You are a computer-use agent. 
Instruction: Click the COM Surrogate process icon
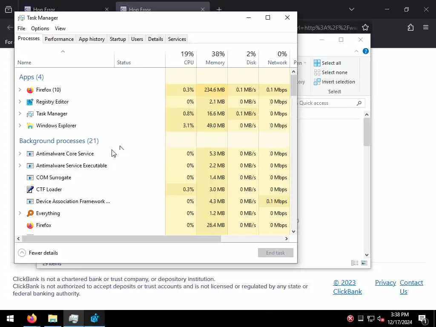point(30,178)
